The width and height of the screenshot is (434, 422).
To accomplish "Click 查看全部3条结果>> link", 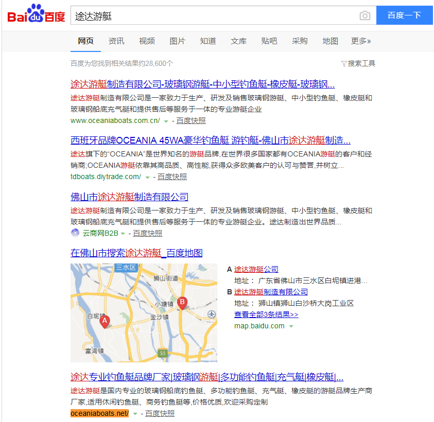I will point(266,314).
